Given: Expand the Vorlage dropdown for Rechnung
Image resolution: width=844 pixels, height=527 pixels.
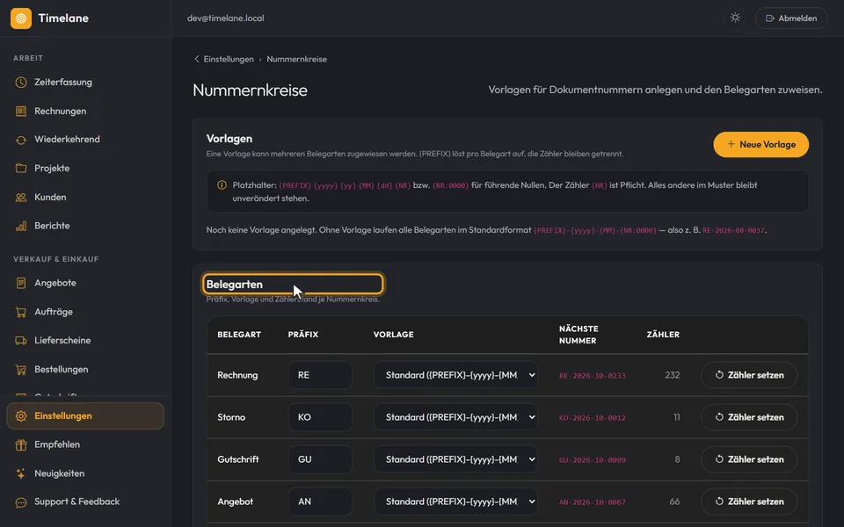Looking at the screenshot, I should click(456, 375).
